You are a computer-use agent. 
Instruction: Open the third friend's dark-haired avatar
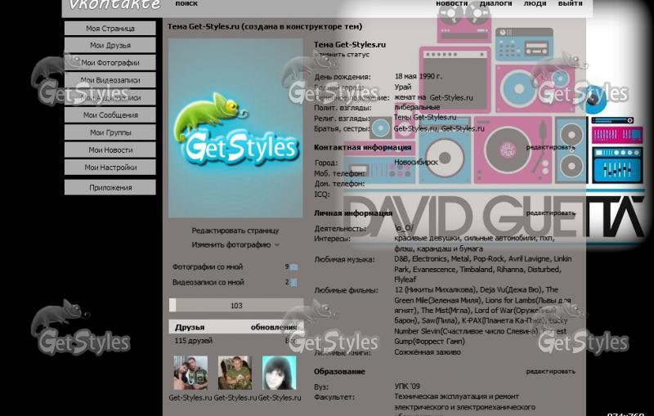click(279, 373)
